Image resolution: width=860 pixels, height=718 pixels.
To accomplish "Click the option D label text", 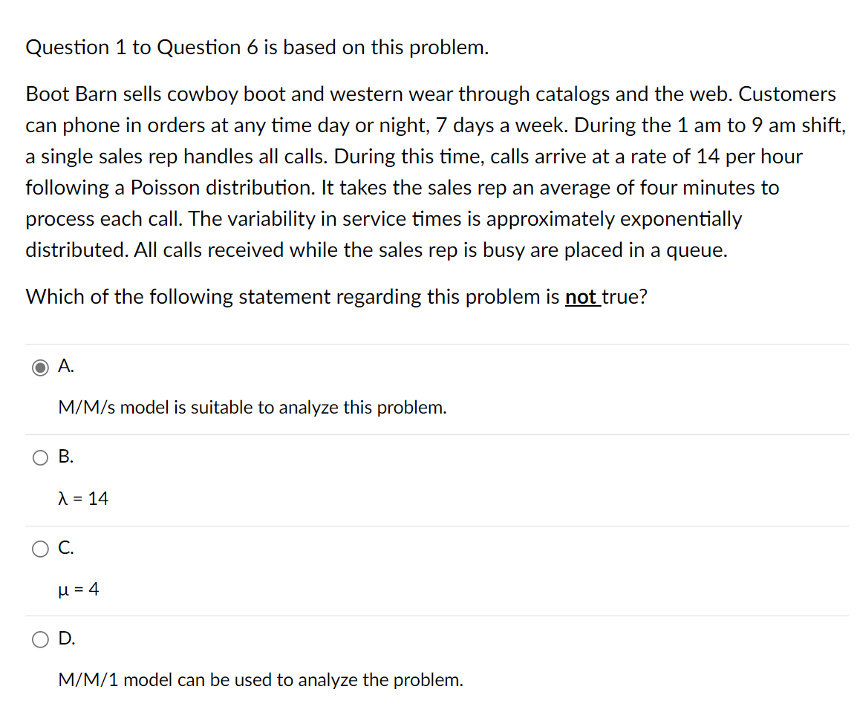I will coord(66,639).
